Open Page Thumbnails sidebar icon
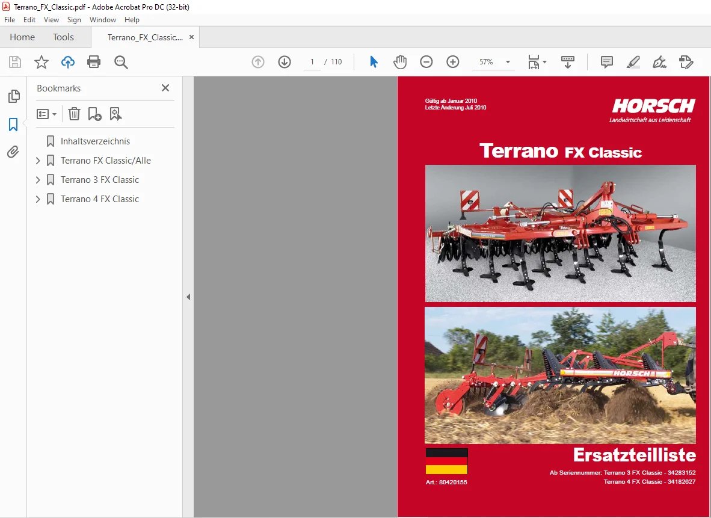The image size is (711, 518). pos(14,96)
